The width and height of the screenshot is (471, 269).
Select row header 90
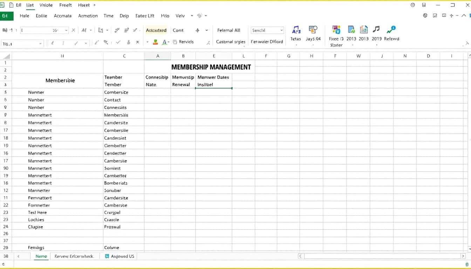(6, 168)
